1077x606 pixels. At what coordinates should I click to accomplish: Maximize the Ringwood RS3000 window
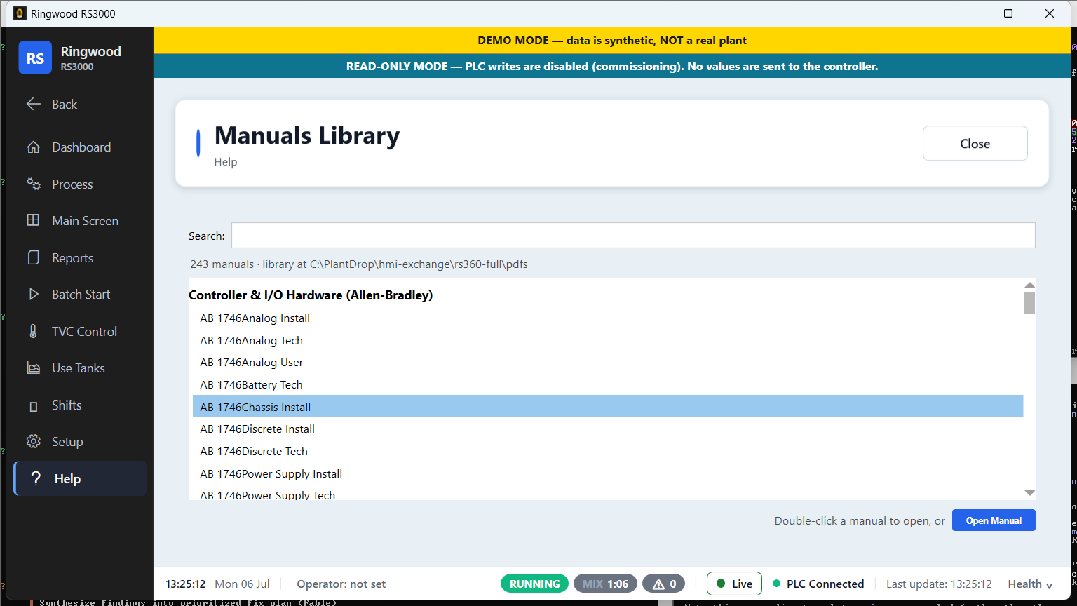(x=1008, y=13)
